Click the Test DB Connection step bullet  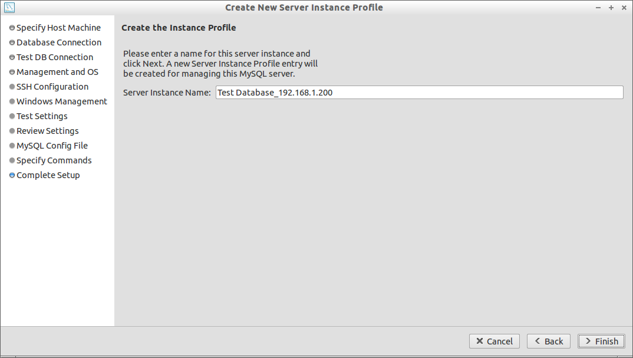12,57
